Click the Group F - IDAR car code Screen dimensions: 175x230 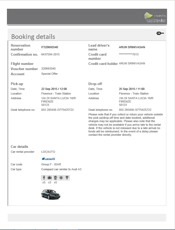[x=51, y=164]
